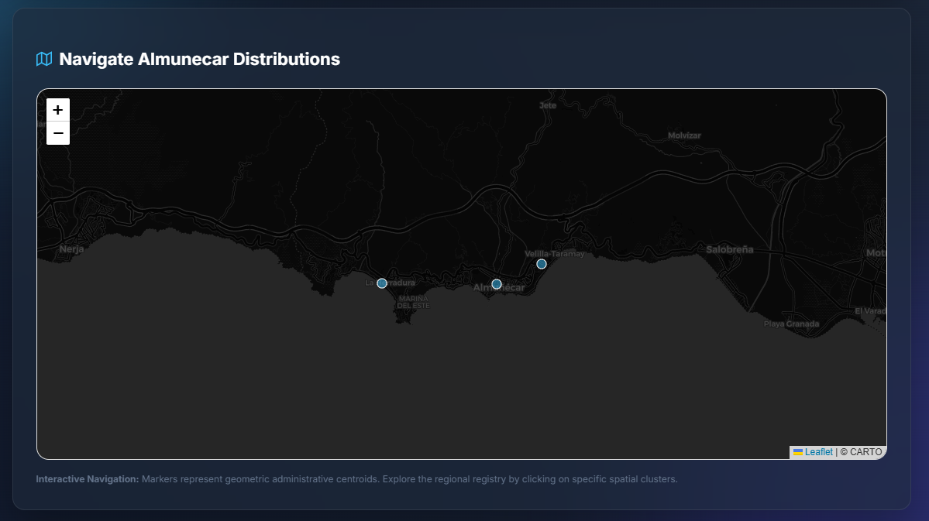The width and height of the screenshot is (929, 521).
Task: Click the map icon beside the heading
Action: [x=44, y=58]
